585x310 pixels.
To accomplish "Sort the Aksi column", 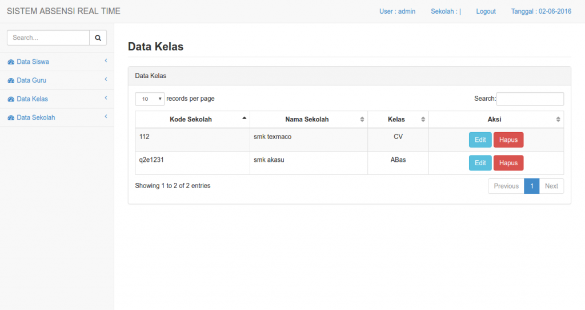I will point(558,120).
